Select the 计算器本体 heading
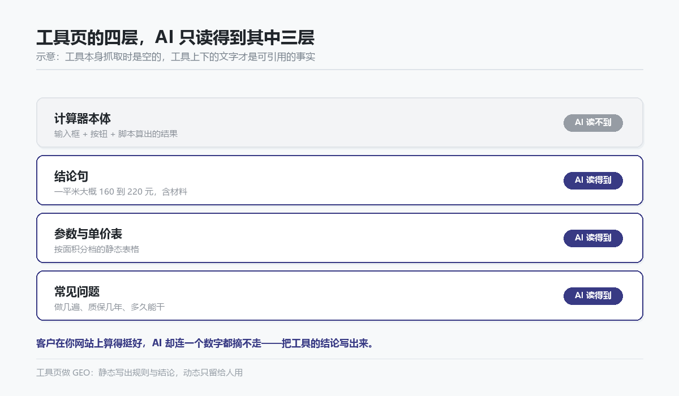679x396 pixels. [x=83, y=119]
